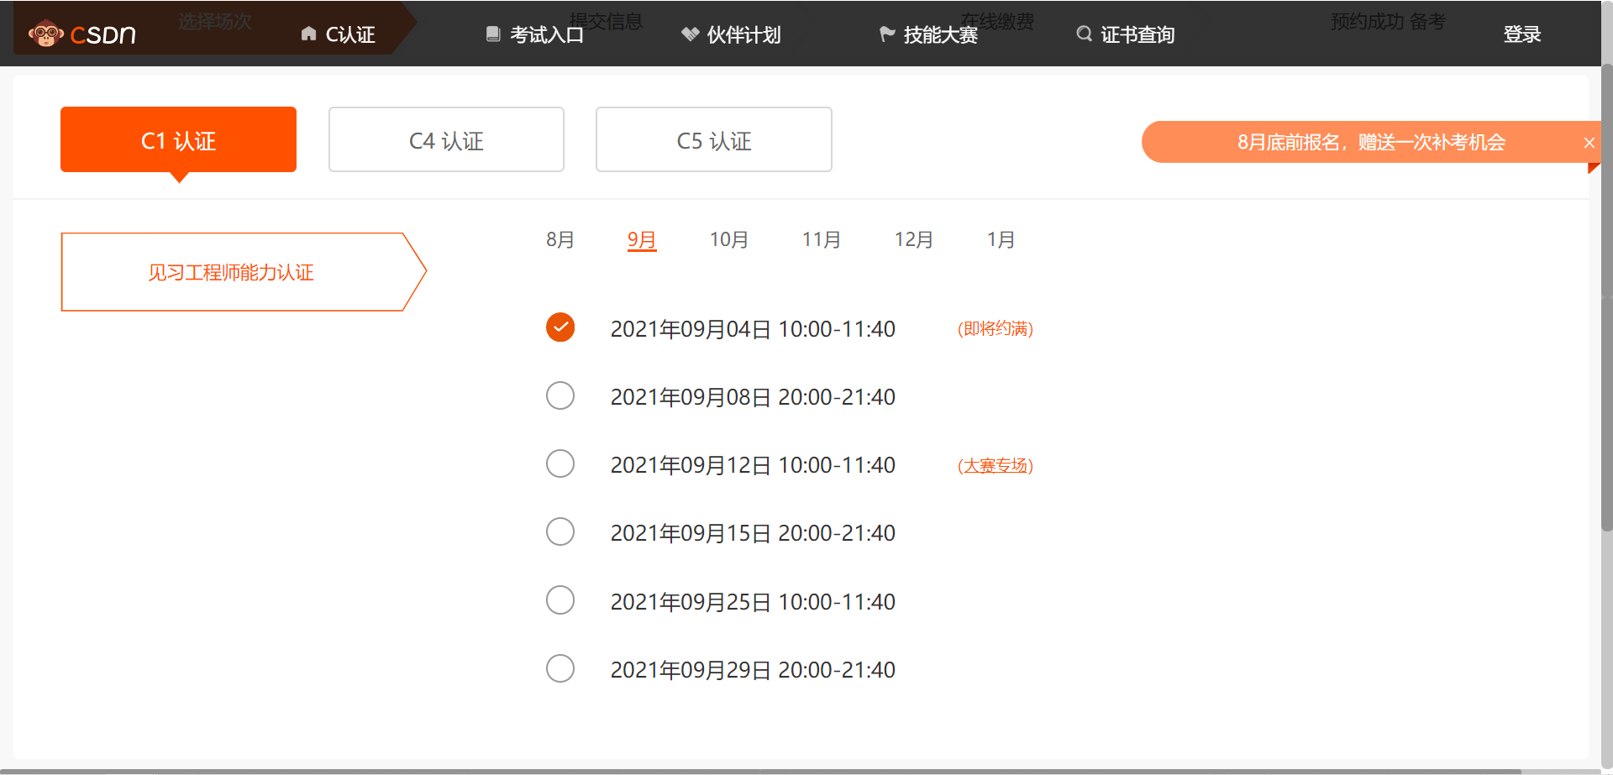The image size is (1613, 775).
Task: Pick the 2021年09月25日 10:00-11:40 radio button
Action: point(560,600)
